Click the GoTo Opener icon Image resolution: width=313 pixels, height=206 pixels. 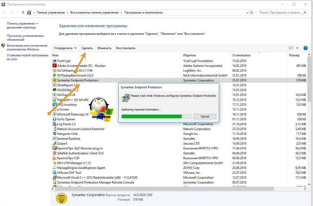click(x=54, y=119)
